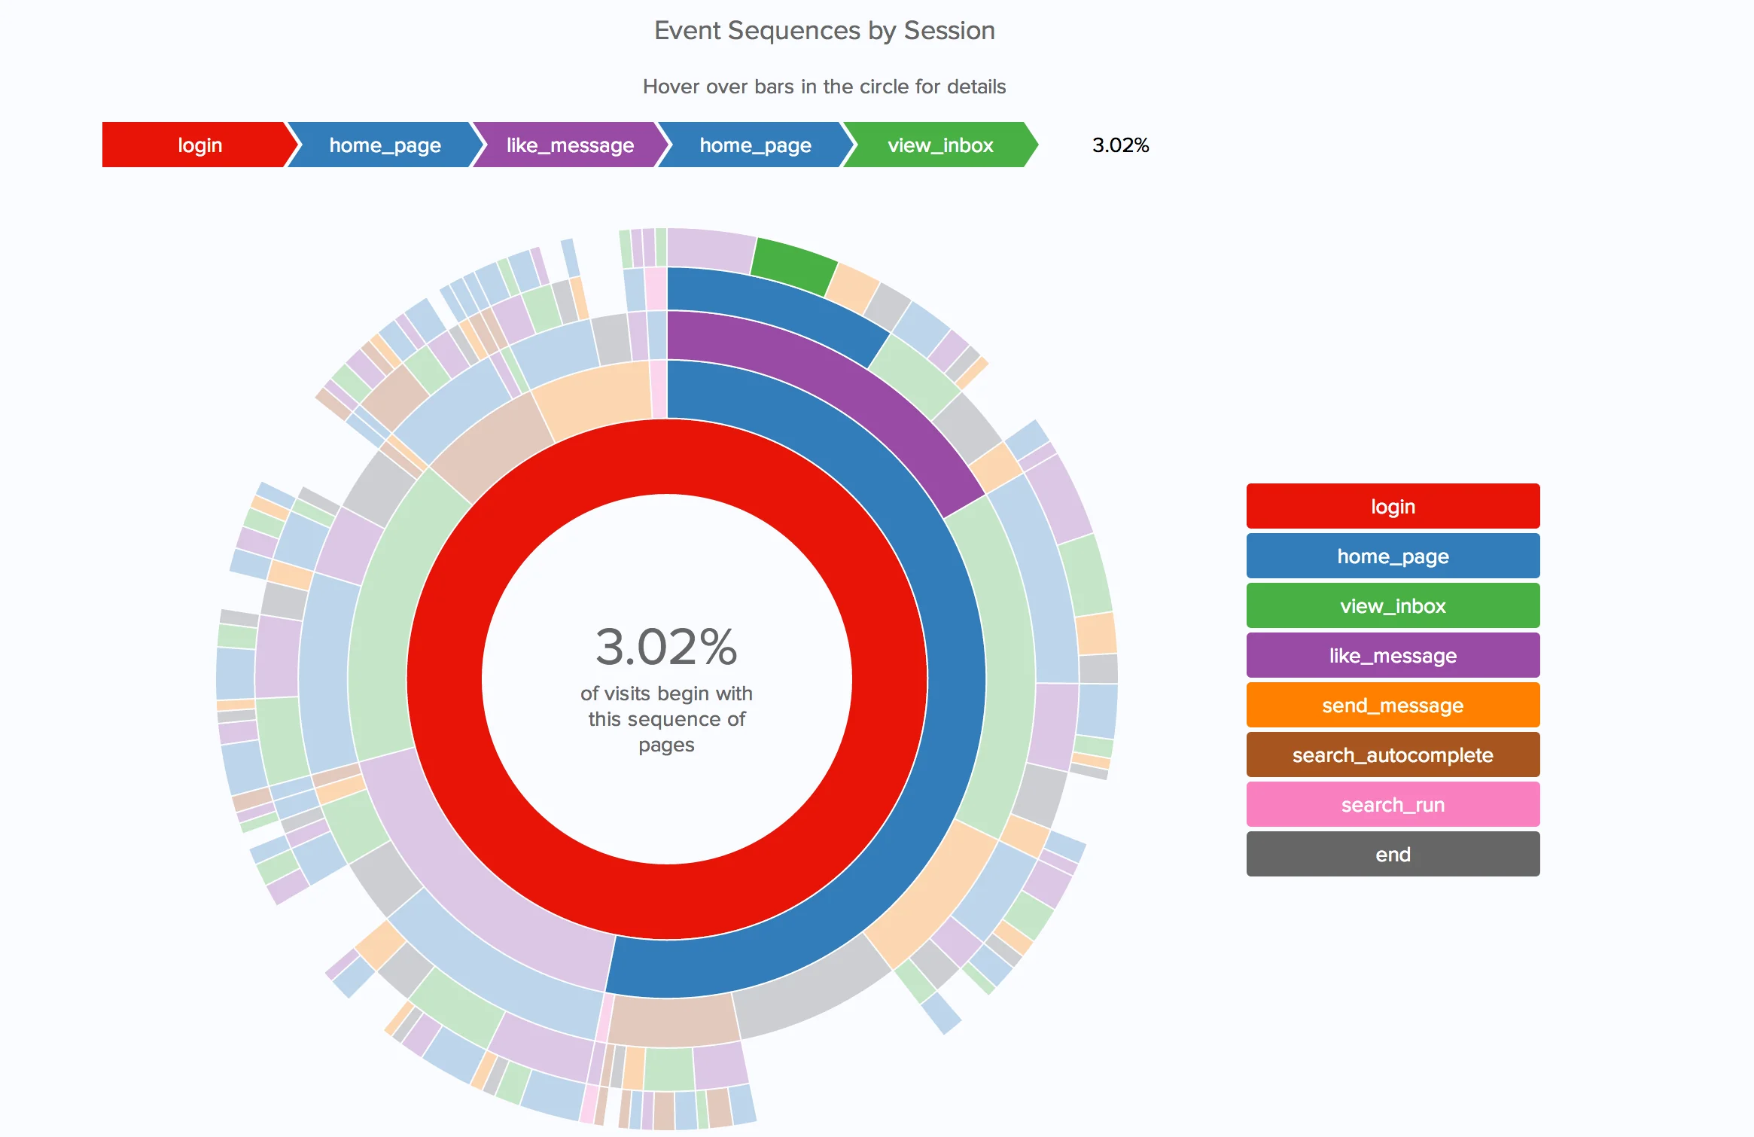Viewport: 1754px width, 1137px height.
Task: Click the 3.02% center percentage text
Action: 666,648
